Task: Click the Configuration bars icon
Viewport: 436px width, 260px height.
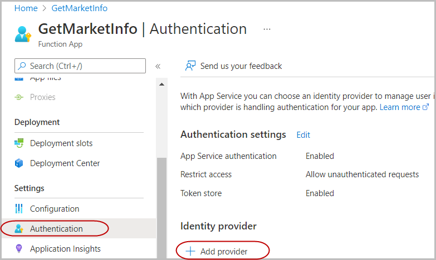Action: (x=19, y=209)
